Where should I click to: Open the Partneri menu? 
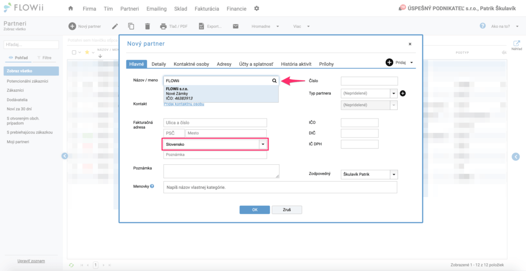click(x=129, y=9)
